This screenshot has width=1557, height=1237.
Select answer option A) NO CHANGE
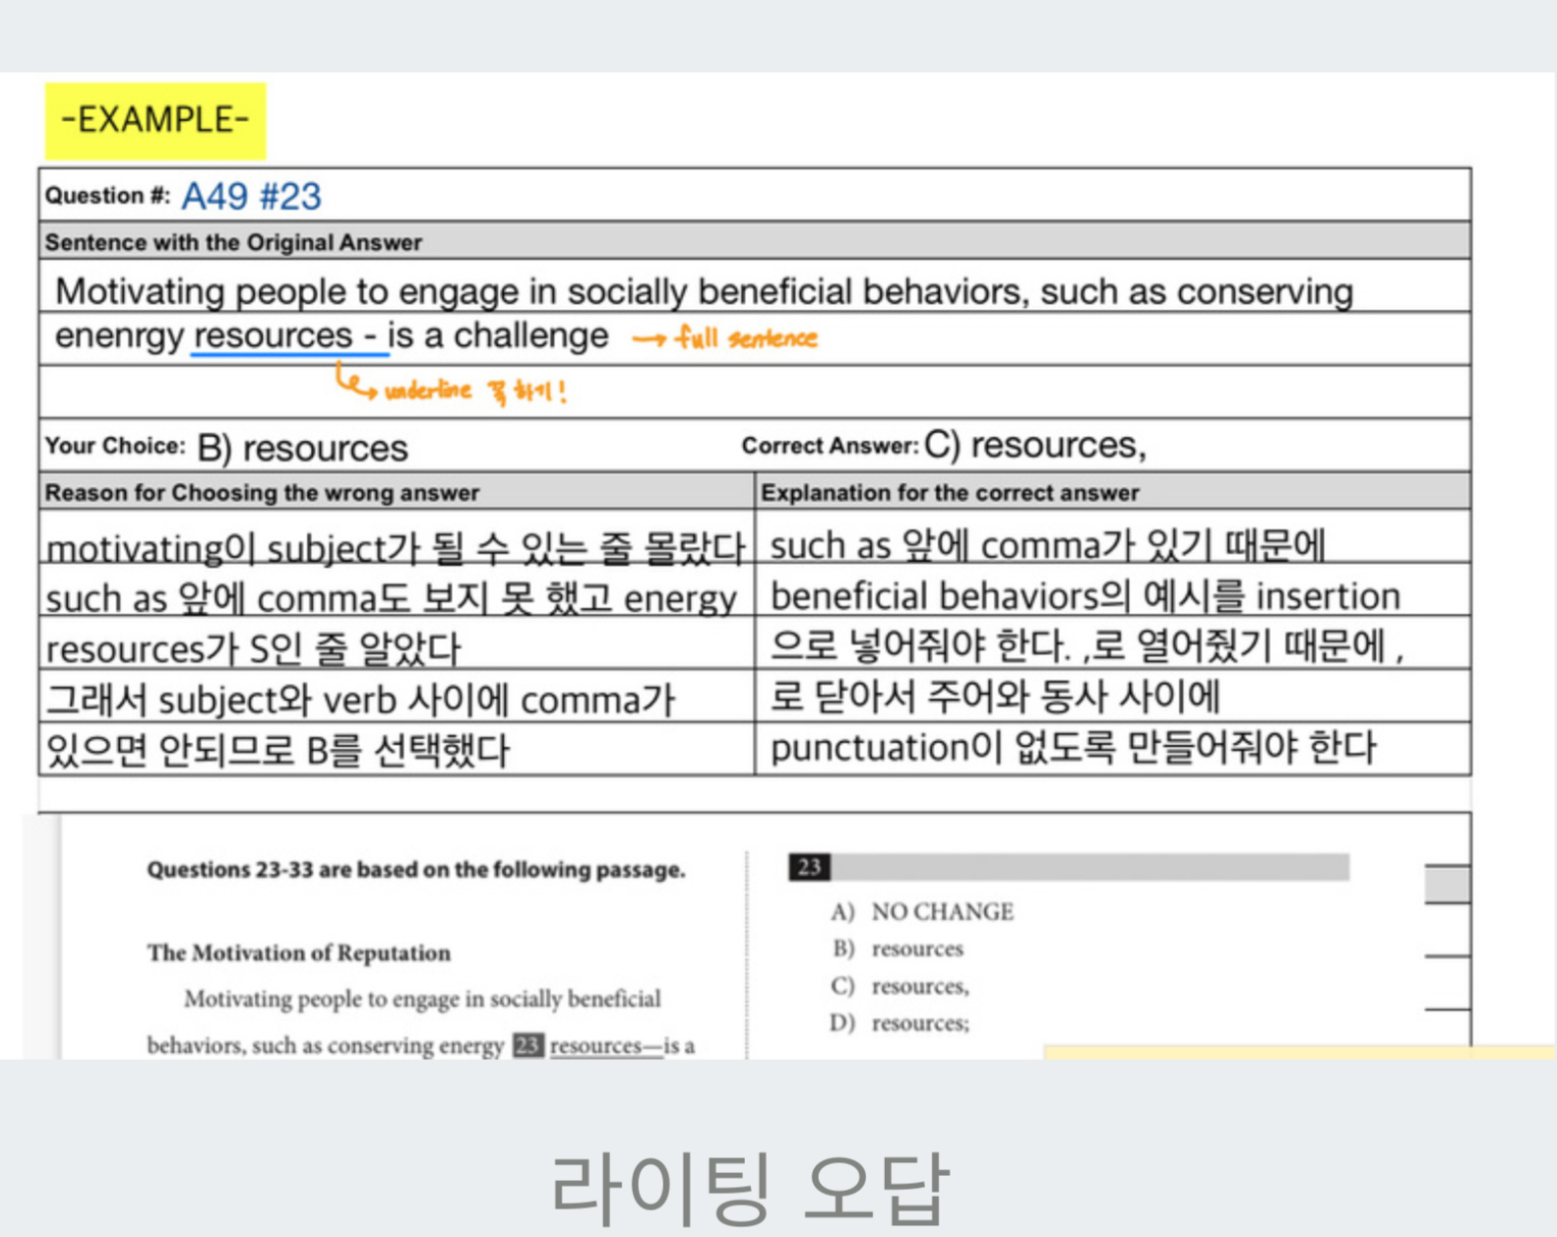(x=922, y=912)
